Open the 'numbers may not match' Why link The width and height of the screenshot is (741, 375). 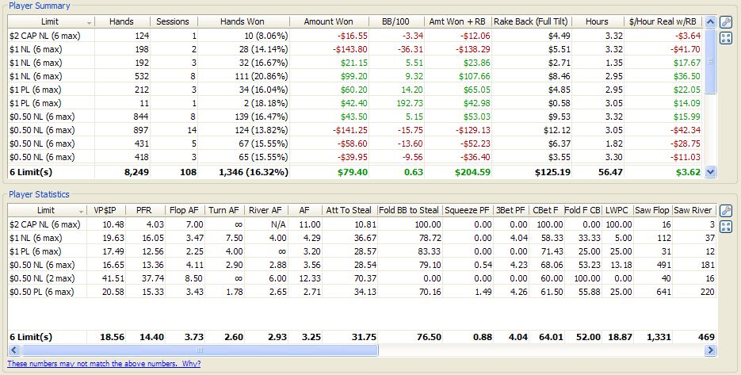point(104,363)
